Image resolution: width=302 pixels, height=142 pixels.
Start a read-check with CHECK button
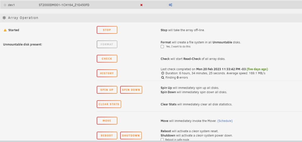(107, 59)
